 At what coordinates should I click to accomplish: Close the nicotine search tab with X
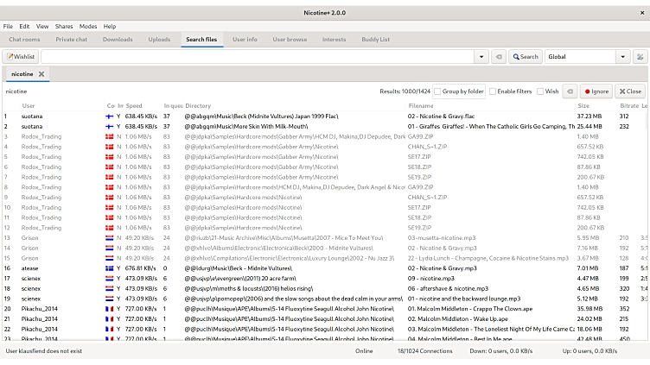click(41, 74)
